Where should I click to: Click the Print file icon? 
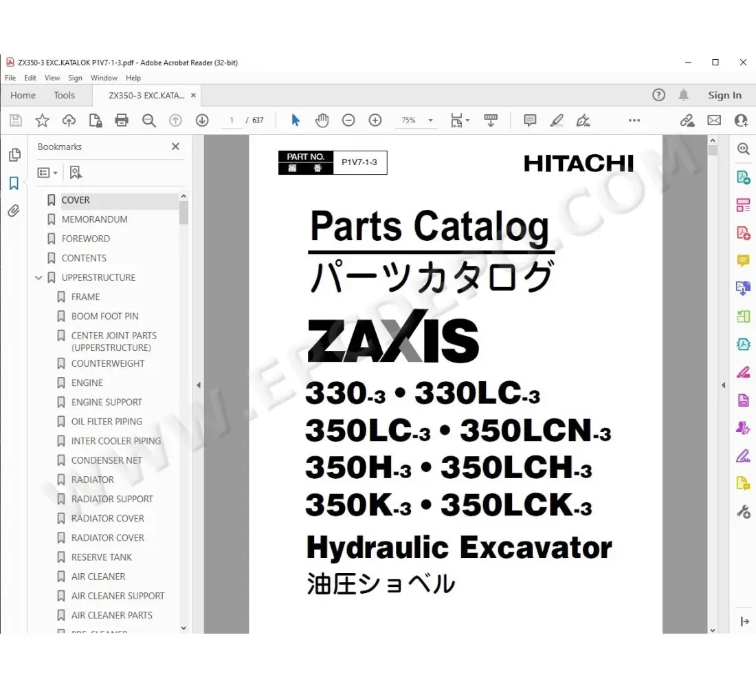click(122, 120)
